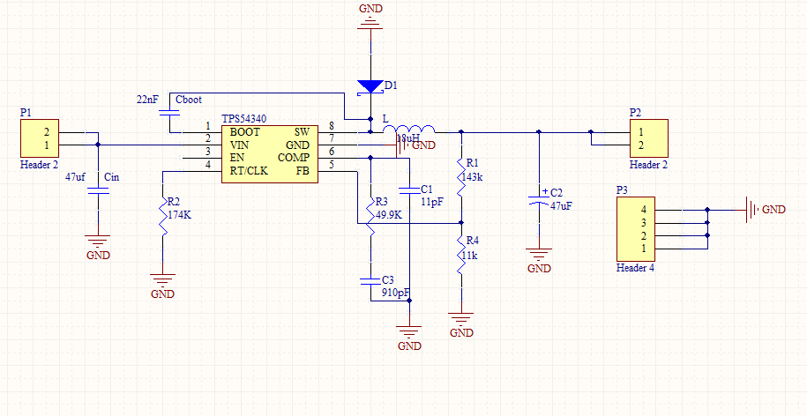Click the junction dot above C2
This screenshot has height=416, width=807.
pyautogui.click(x=539, y=132)
